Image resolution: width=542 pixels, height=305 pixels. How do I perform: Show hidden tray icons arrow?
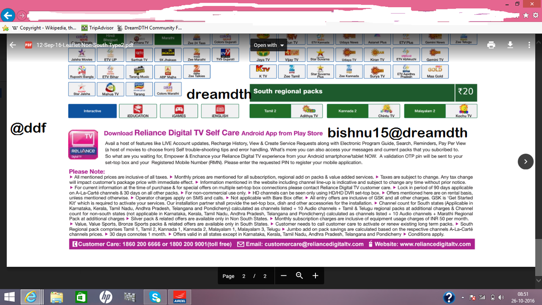[x=462, y=297]
